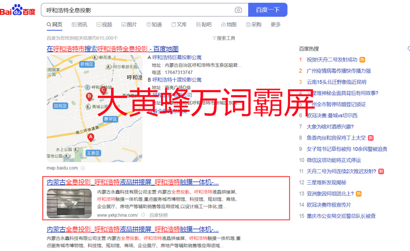410x251 pixels.
Task: Click phone number 17647313747
Action: pos(178,72)
